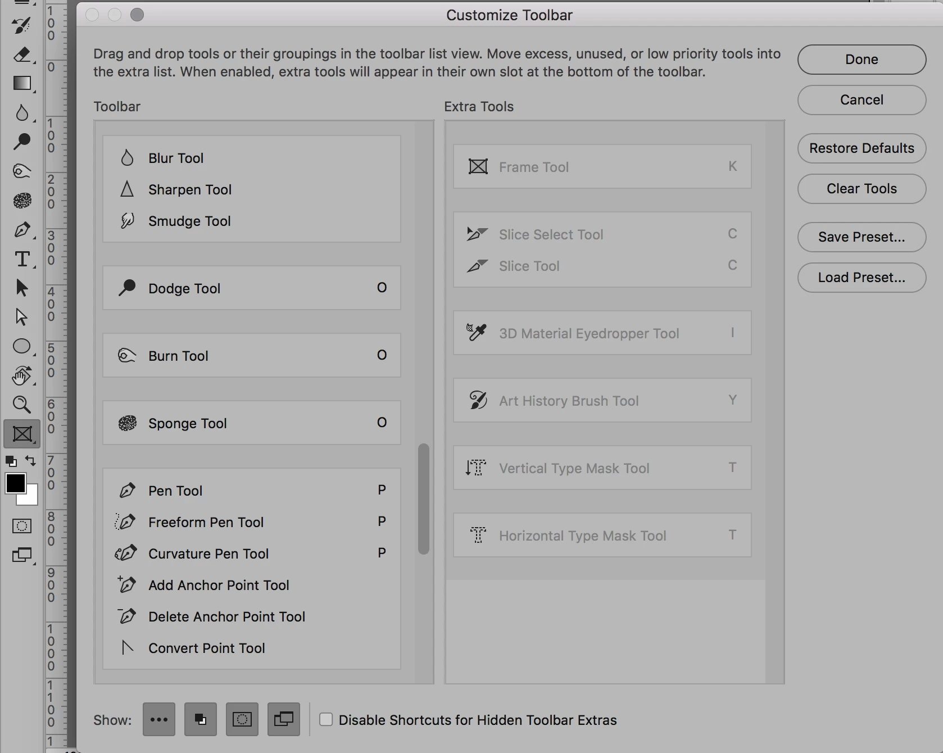
Task: Select the Pen tool in left toolbar
Action: 21,230
